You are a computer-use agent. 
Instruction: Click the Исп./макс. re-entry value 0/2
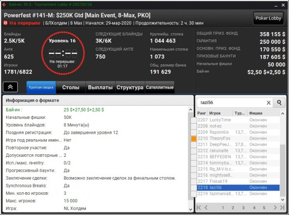pyautogui.click(x=67, y=163)
